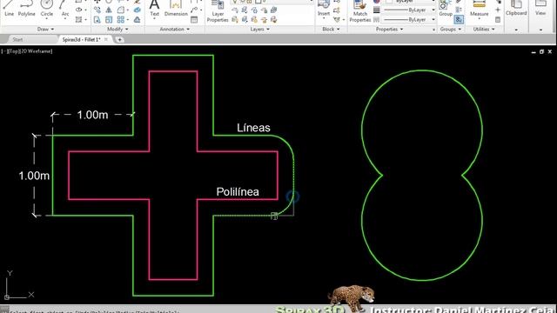
Task: Select the Polyline tool
Action: (27, 9)
